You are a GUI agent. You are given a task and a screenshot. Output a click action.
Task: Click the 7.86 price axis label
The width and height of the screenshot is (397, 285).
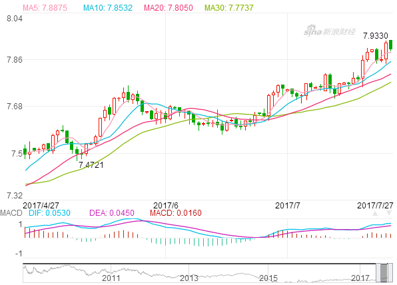pos(15,60)
